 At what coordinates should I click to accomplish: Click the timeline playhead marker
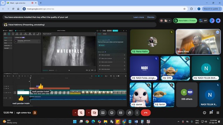click(x=30, y=78)
